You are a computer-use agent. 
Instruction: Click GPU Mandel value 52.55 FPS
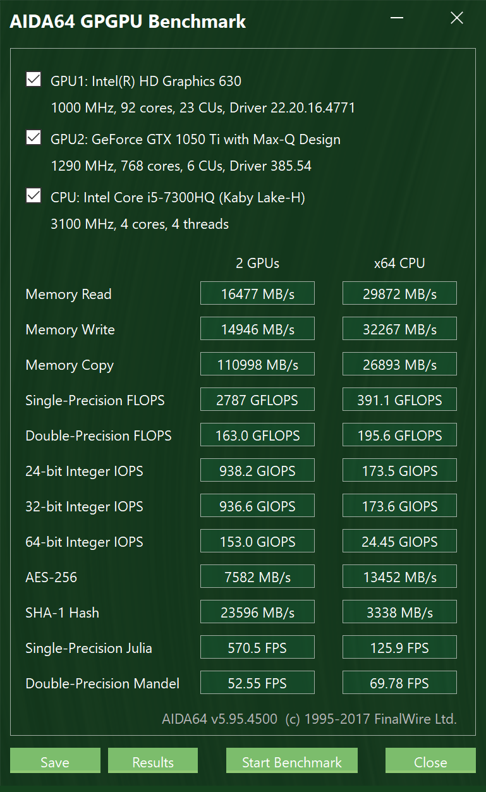tap(257, 683)
